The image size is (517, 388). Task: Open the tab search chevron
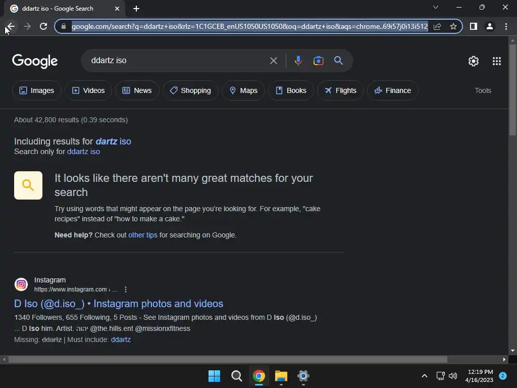[x=436, y=7]
